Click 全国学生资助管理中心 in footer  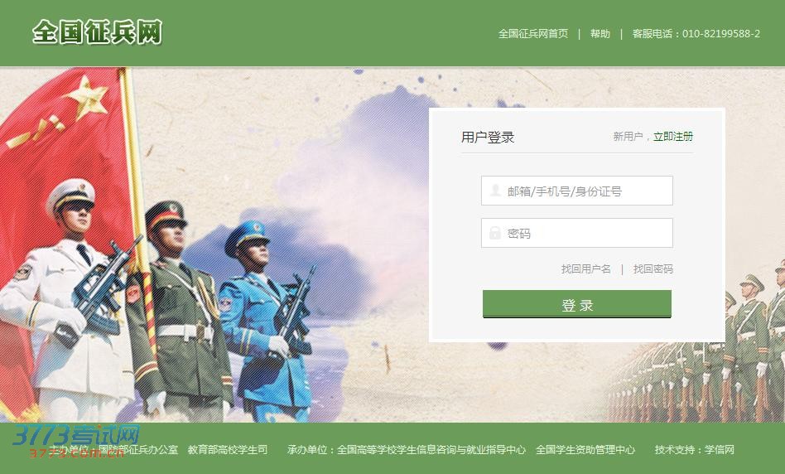click(x=585, y=449)
